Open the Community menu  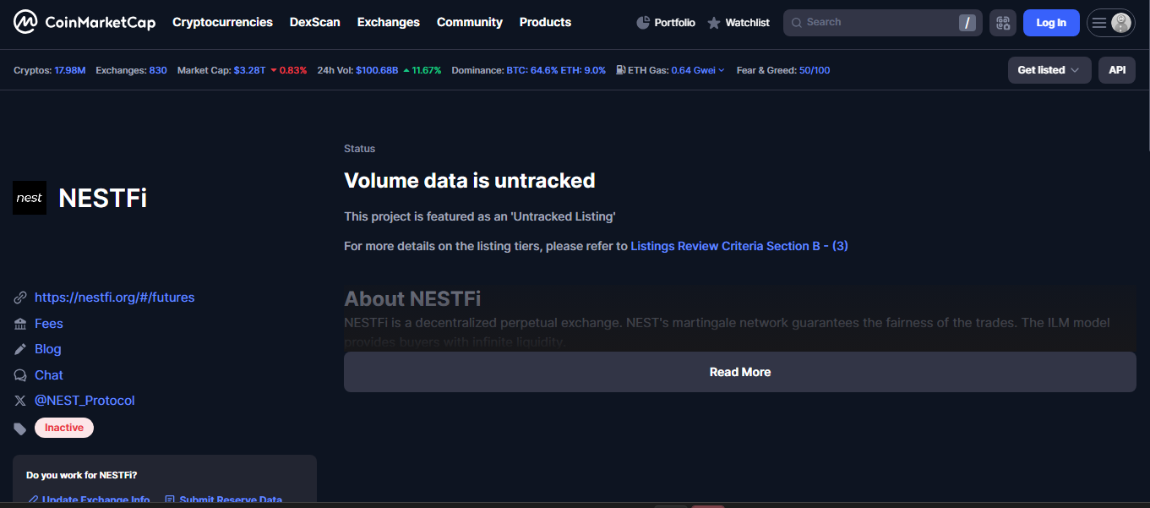[470, 22]
